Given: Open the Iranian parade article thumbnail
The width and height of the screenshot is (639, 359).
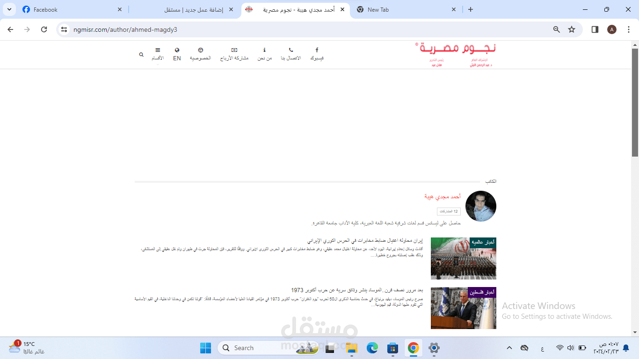Looking at the screenshot, I should tap(464, 258).
